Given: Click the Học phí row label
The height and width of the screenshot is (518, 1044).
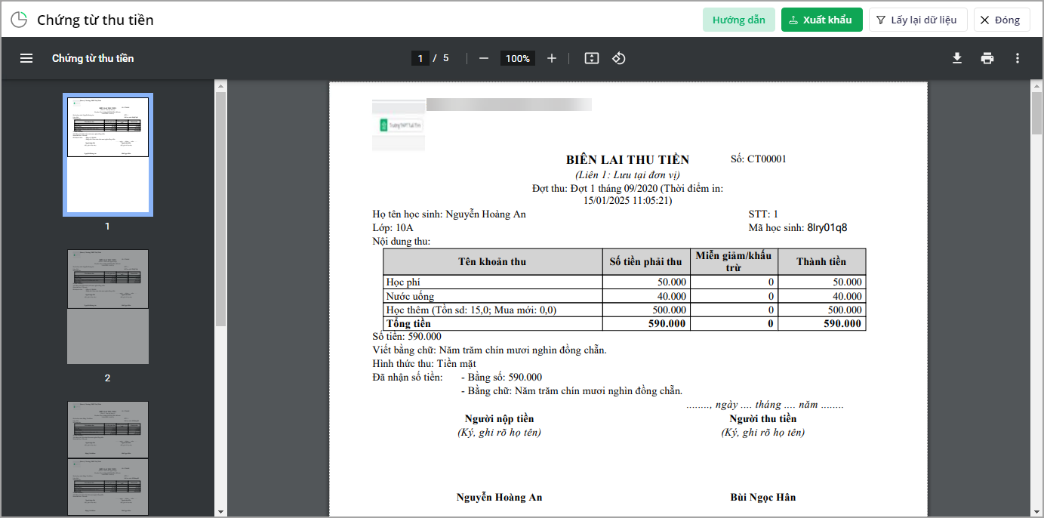Looking at the screenshot, I should (403, 282).
